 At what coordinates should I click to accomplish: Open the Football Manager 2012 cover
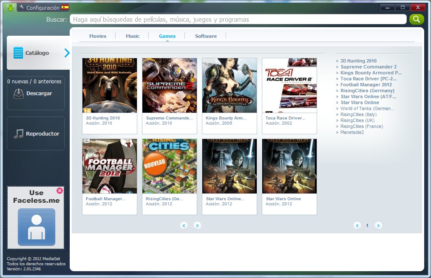coord(110,166)
